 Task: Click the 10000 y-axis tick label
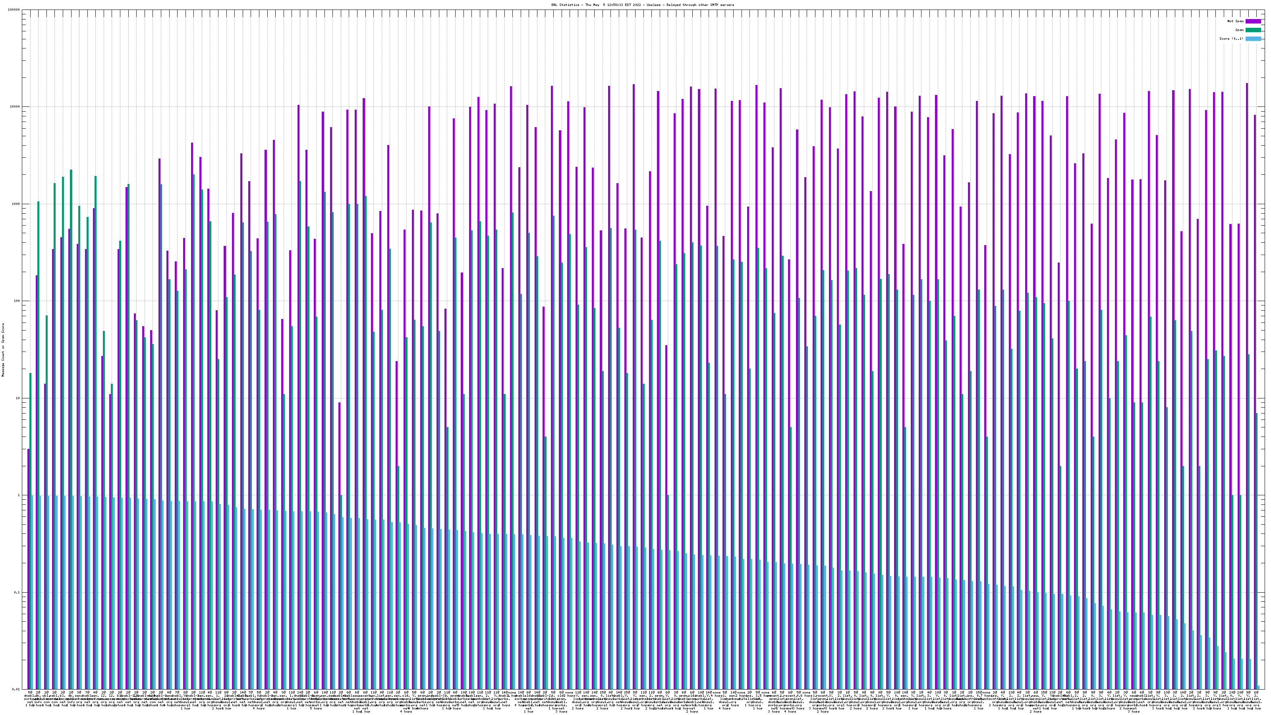click(15, 107)
